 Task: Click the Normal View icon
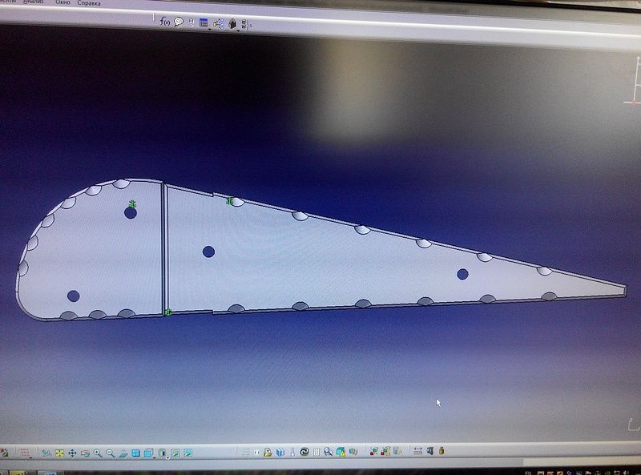(x=123, y=453)
